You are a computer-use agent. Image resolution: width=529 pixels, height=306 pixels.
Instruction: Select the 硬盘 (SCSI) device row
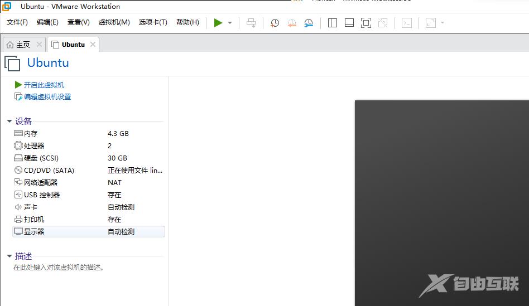(x=89, y=158)
